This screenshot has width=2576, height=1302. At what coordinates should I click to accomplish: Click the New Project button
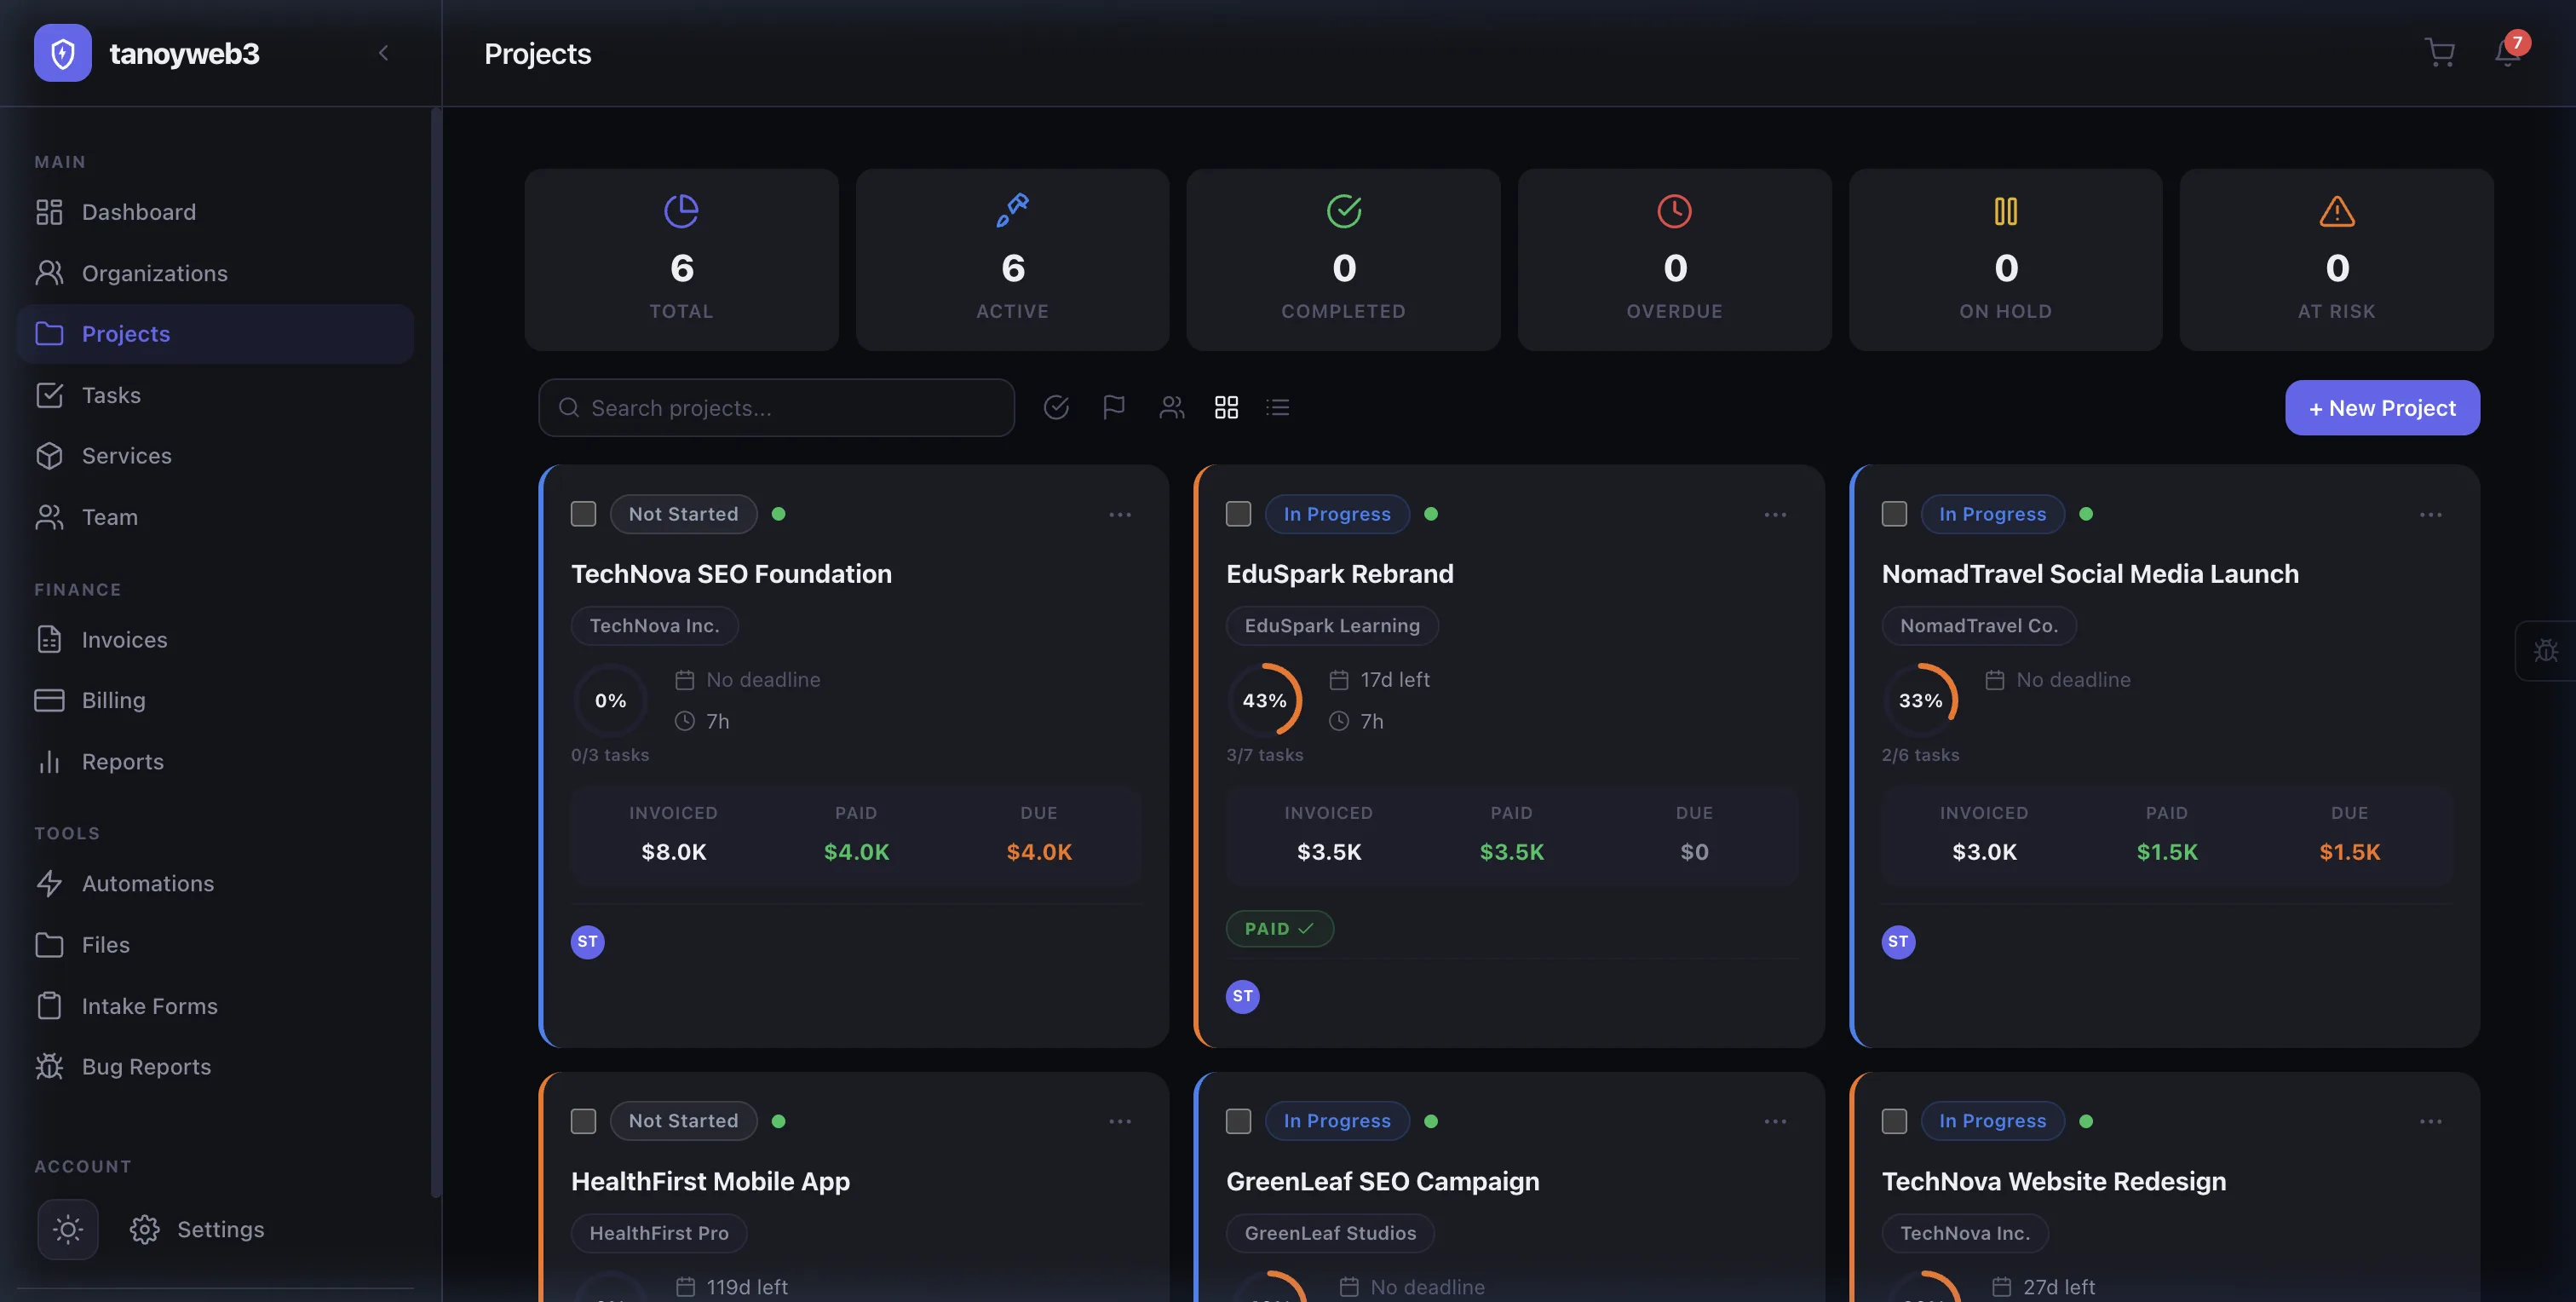[2382, 407]
